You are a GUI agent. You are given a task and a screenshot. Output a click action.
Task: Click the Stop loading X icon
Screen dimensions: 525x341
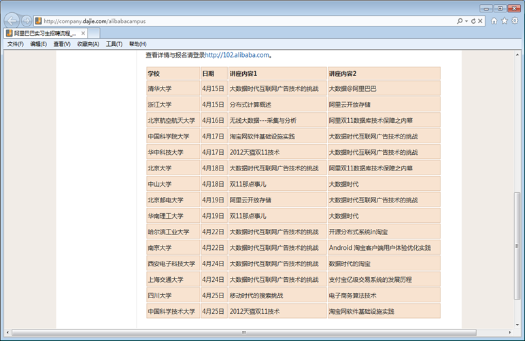pyautogui.click(x=480, y=21)
